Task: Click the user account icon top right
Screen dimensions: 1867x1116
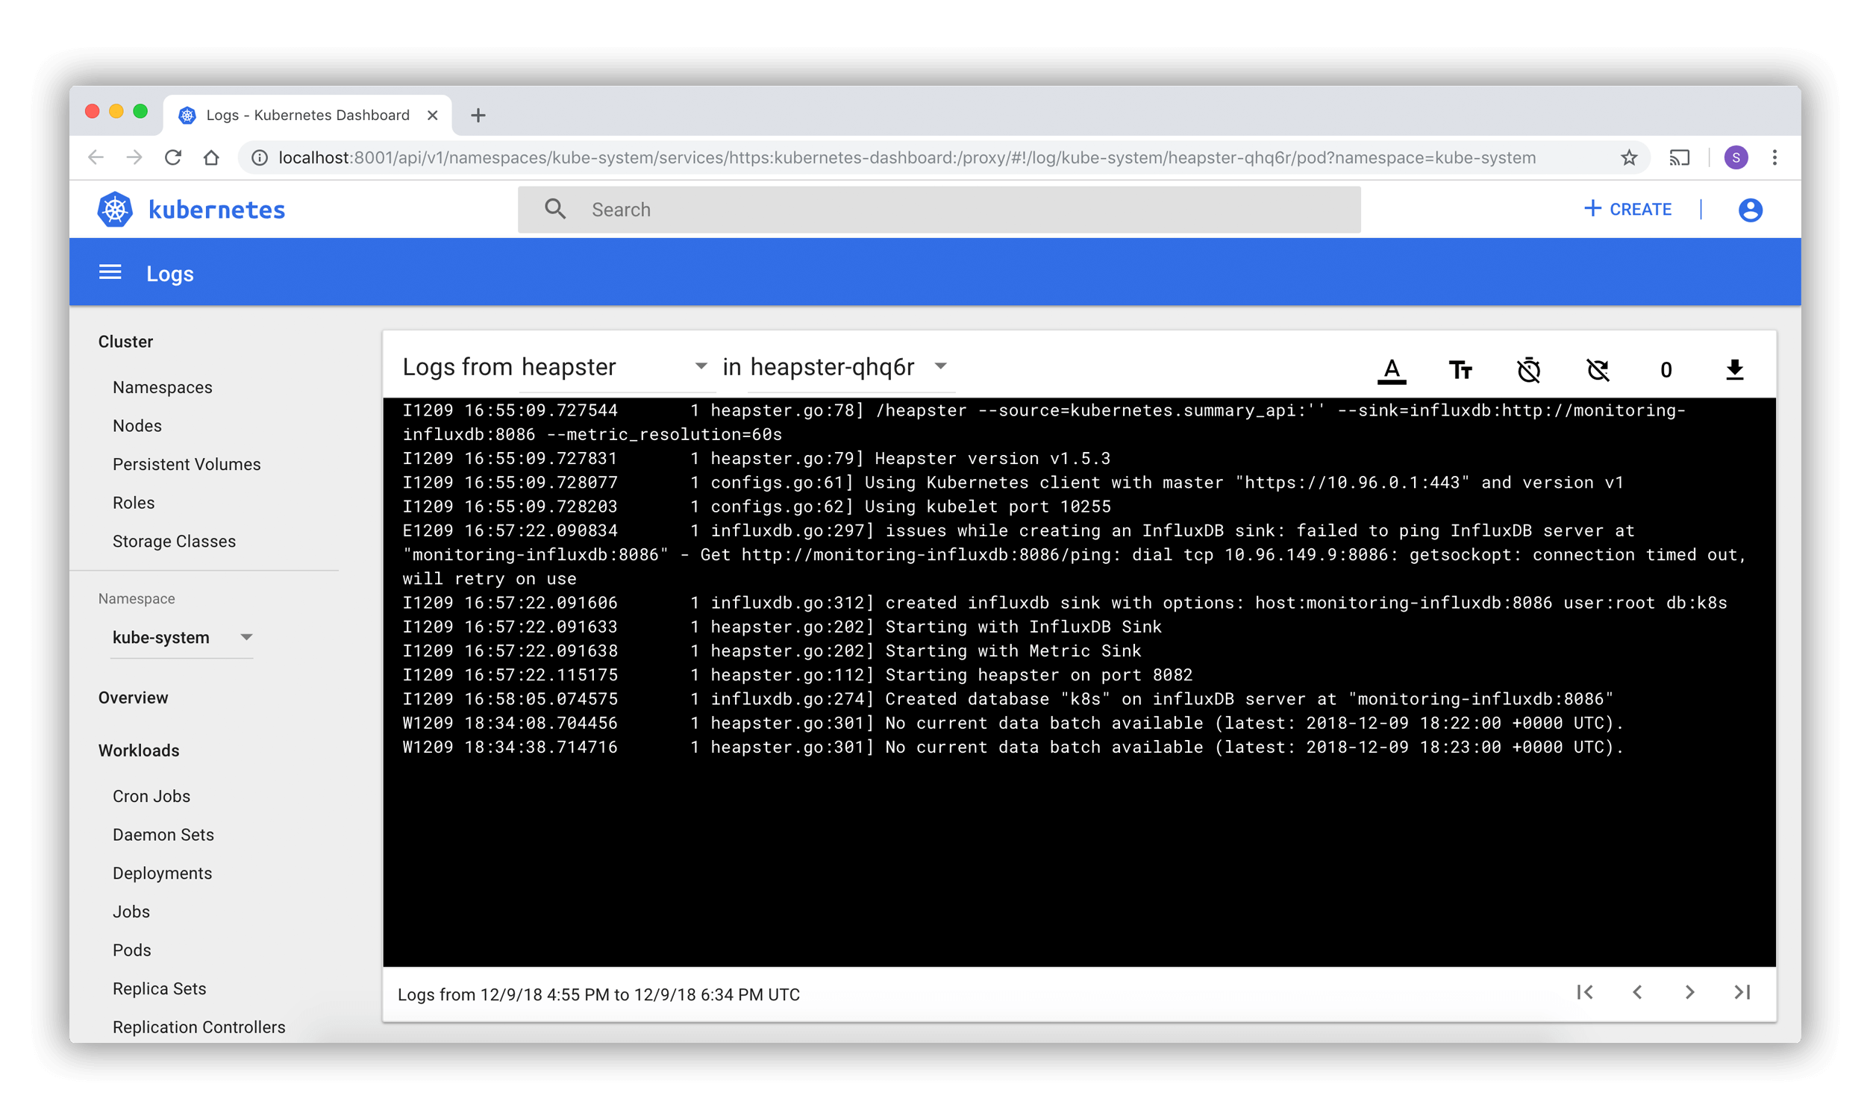Action: (x=1750, y=210)
